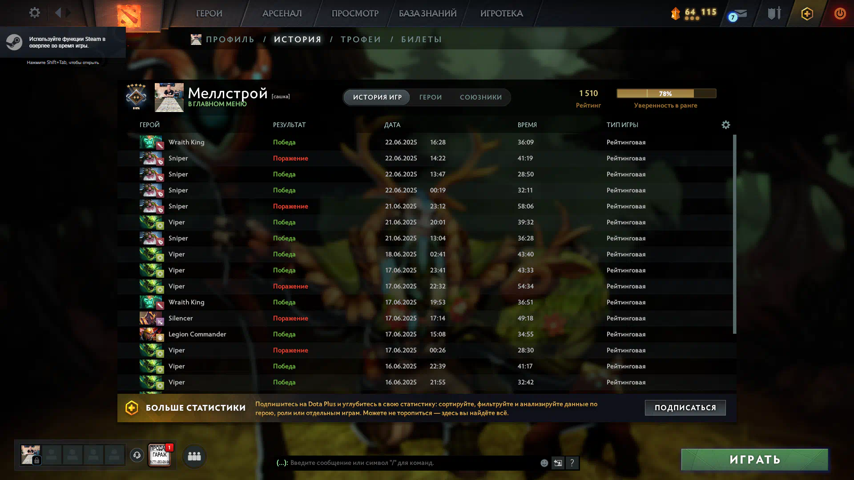Click the Steam overlay logo notification

point(14,42)
